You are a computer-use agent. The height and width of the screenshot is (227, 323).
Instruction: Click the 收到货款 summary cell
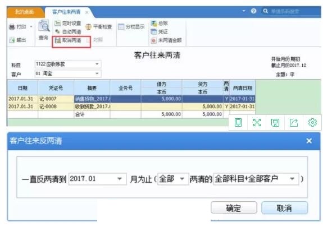point(92,106)
